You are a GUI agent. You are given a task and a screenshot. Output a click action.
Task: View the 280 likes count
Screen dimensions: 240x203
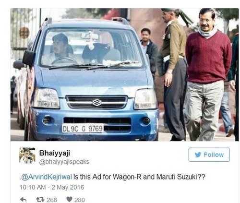point(80,200)
